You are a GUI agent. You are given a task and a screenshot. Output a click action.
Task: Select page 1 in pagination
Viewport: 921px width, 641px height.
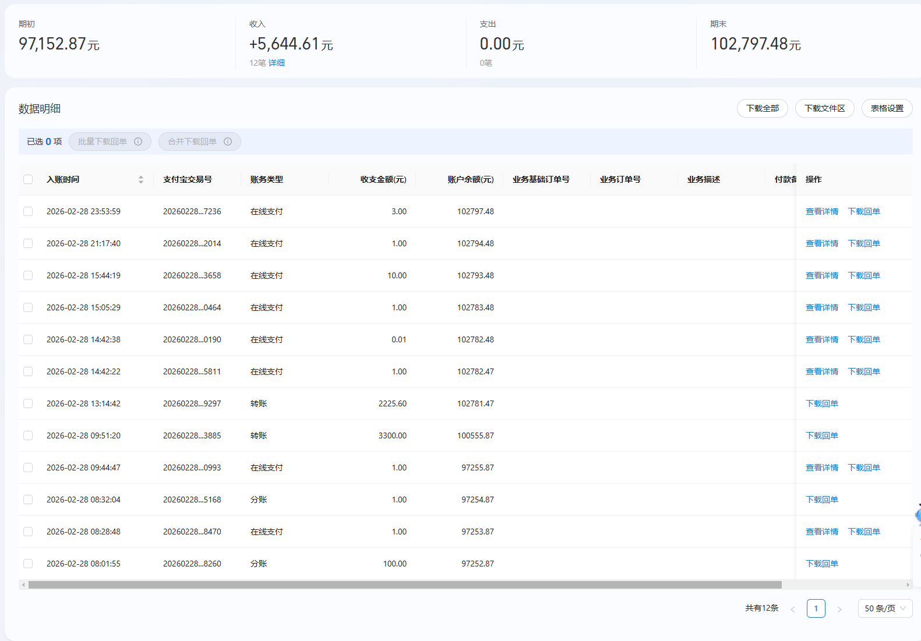coord(816,608)
